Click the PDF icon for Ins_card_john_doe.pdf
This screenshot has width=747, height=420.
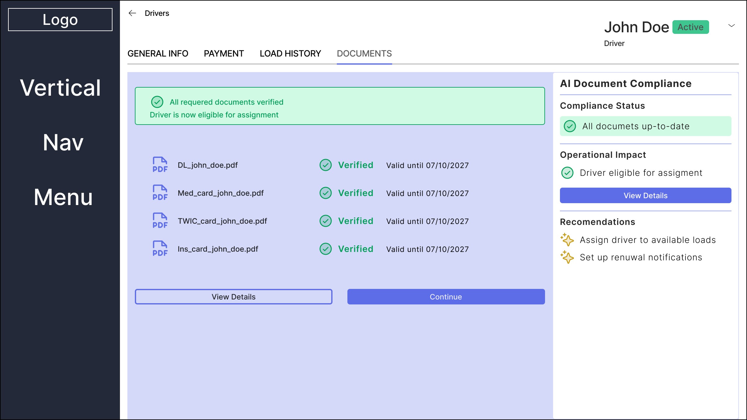click(x=160, y=249)
